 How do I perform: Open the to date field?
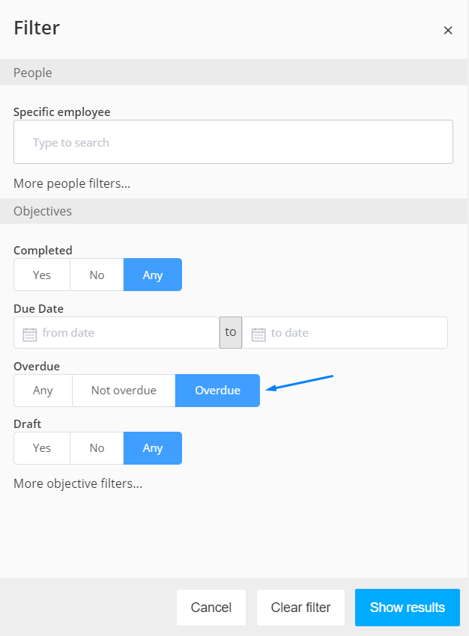click(x=345, y=333)
